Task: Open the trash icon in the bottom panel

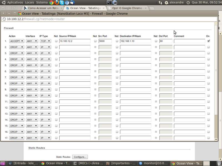Action: (219, 163)
